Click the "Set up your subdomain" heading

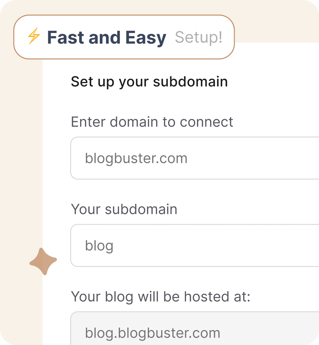point(149,82)
